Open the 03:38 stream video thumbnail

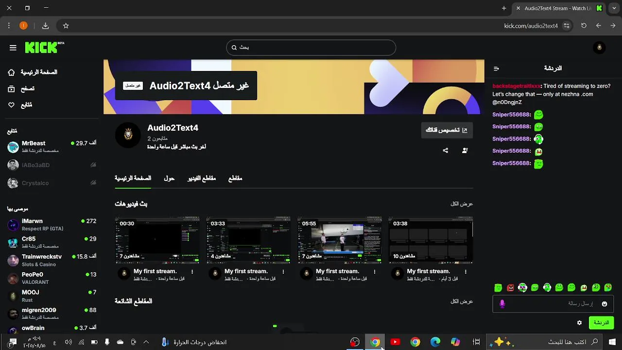431,240
